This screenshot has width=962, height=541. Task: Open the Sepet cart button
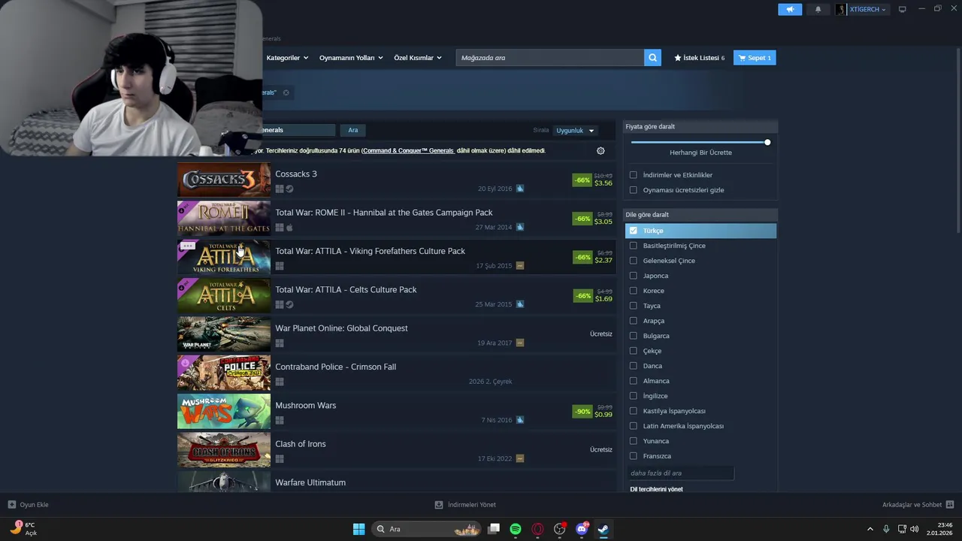click(755, 58)
